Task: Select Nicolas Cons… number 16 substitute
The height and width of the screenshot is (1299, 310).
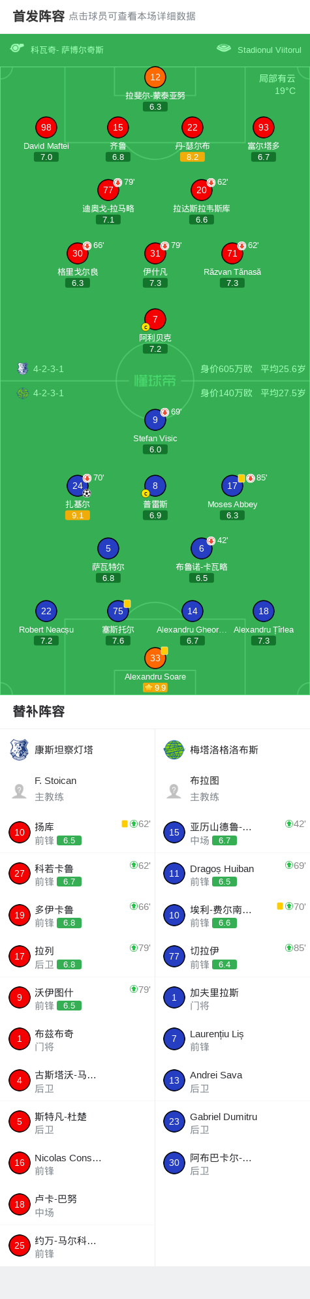Action: [78, 1164]
